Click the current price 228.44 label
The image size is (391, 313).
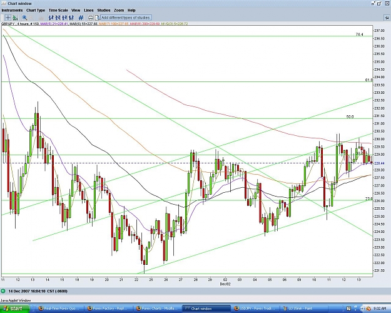(379, 163)
